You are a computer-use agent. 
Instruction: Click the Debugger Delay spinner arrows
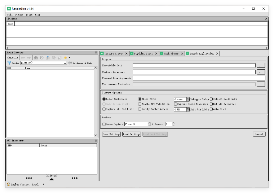click(188, 99)
